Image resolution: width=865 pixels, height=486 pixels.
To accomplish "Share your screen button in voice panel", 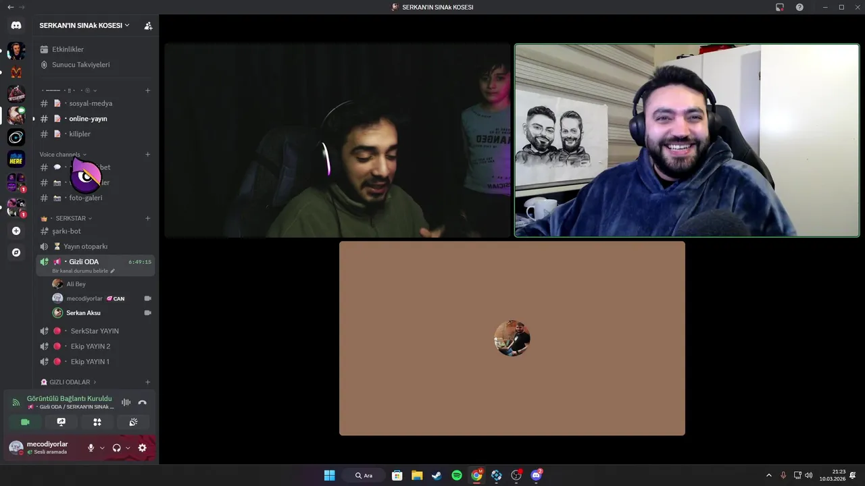I will [61, 422].
